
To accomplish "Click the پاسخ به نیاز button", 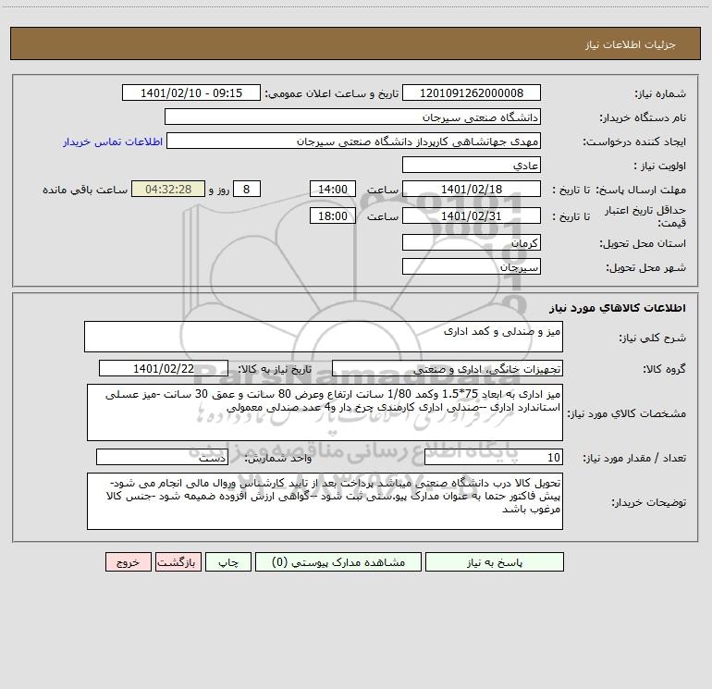I will click(495, 562).
